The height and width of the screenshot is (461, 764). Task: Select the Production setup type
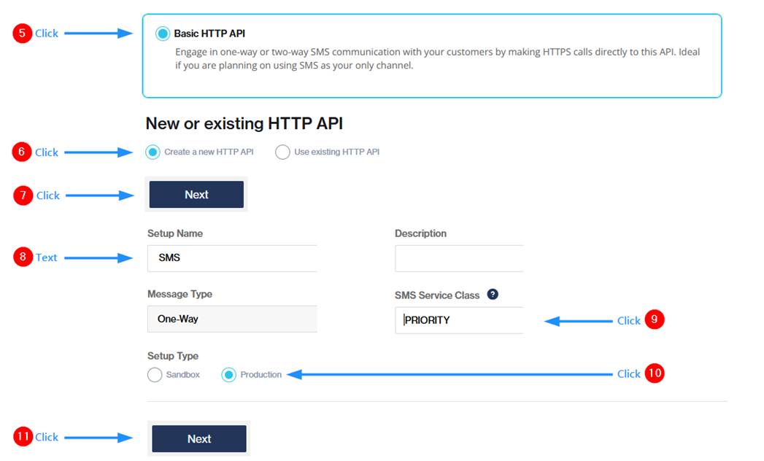tap(228, 375)
